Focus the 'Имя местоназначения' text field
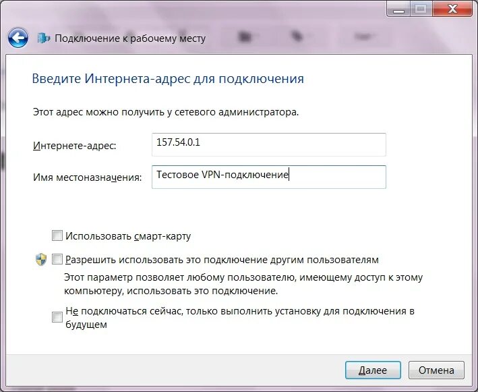Viewport: 478px width, 392px height. click(x=269, y=177)
